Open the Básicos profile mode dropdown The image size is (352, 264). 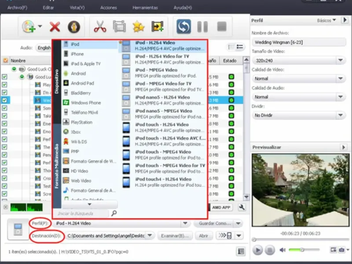pos(326,20)
